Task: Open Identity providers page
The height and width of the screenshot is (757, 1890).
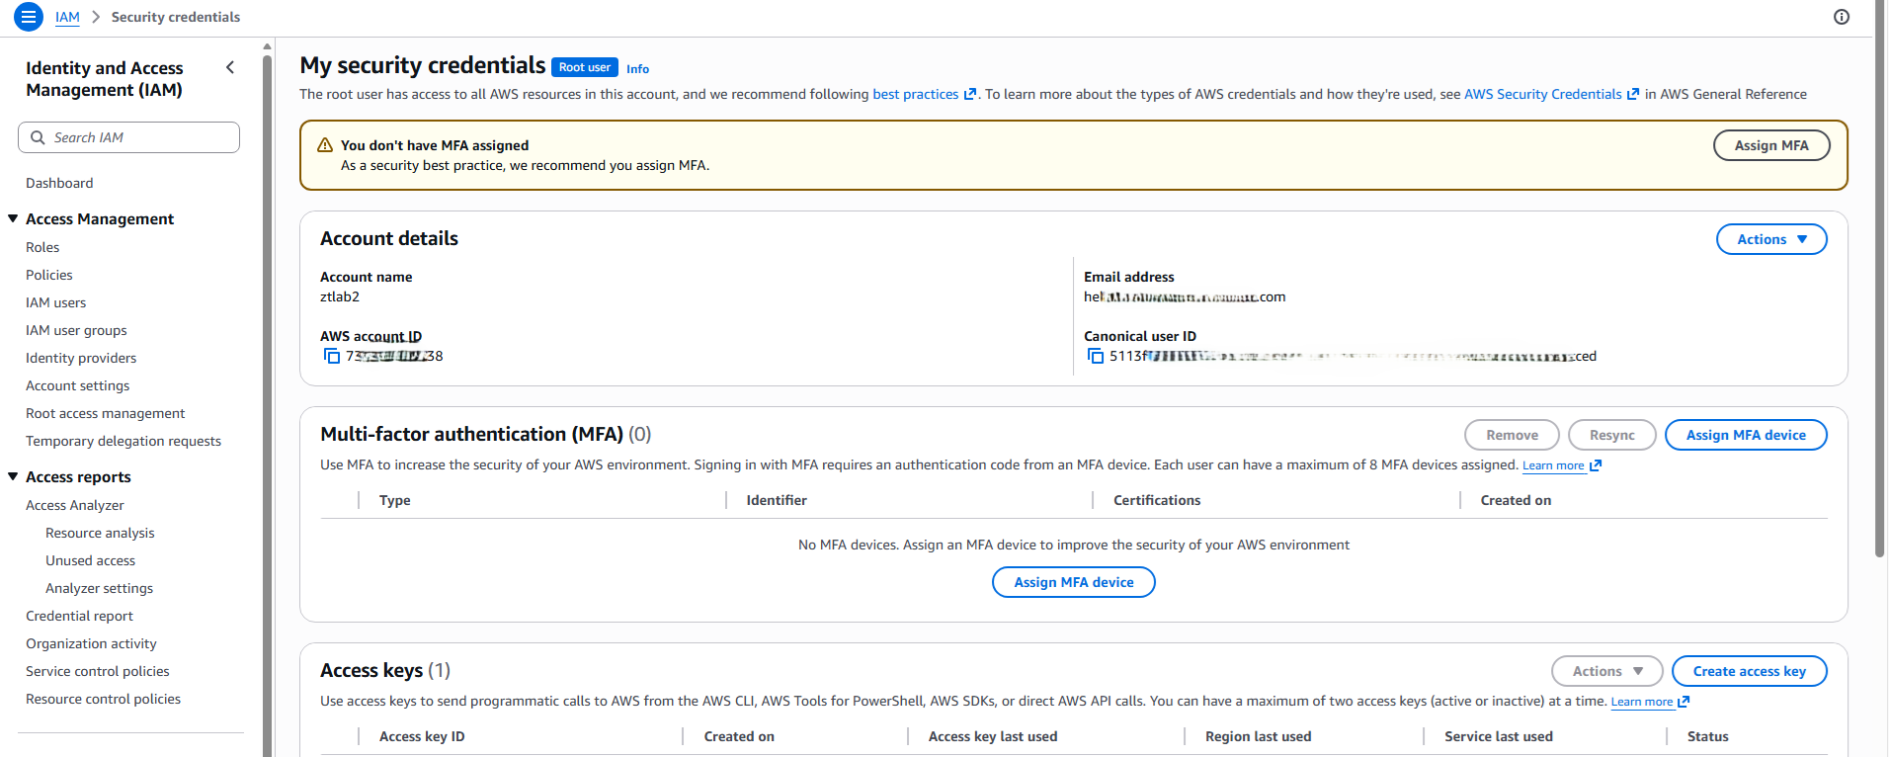Action: click(x=81, y=358)
